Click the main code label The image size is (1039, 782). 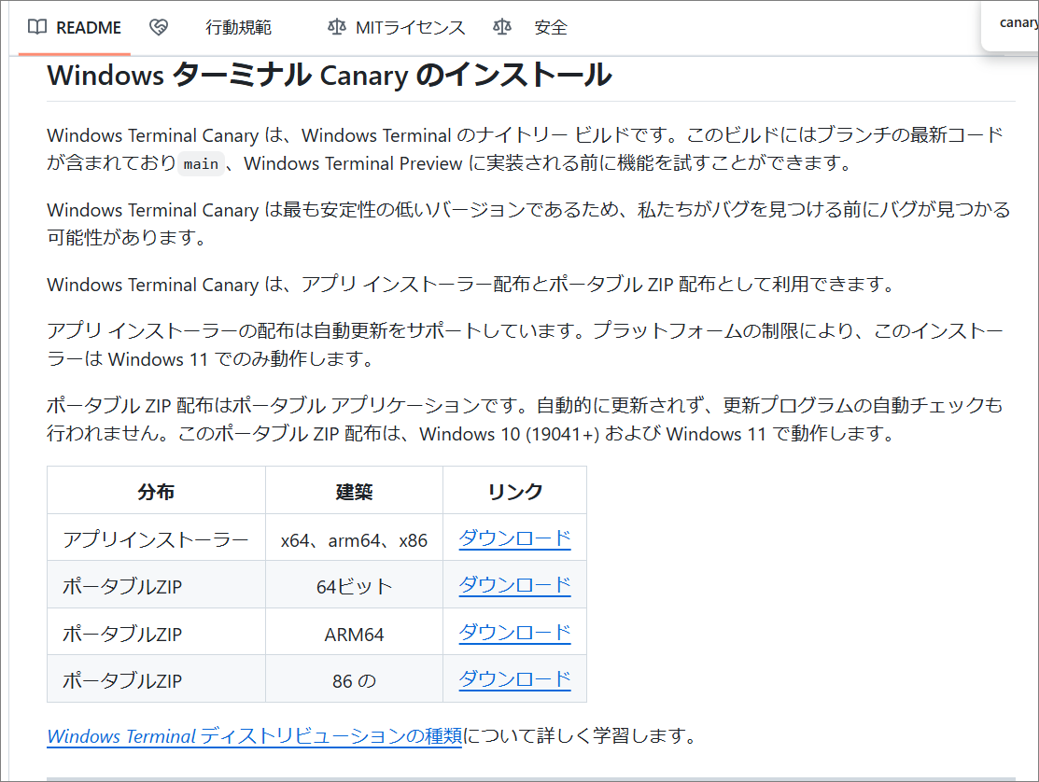[201, 163]
